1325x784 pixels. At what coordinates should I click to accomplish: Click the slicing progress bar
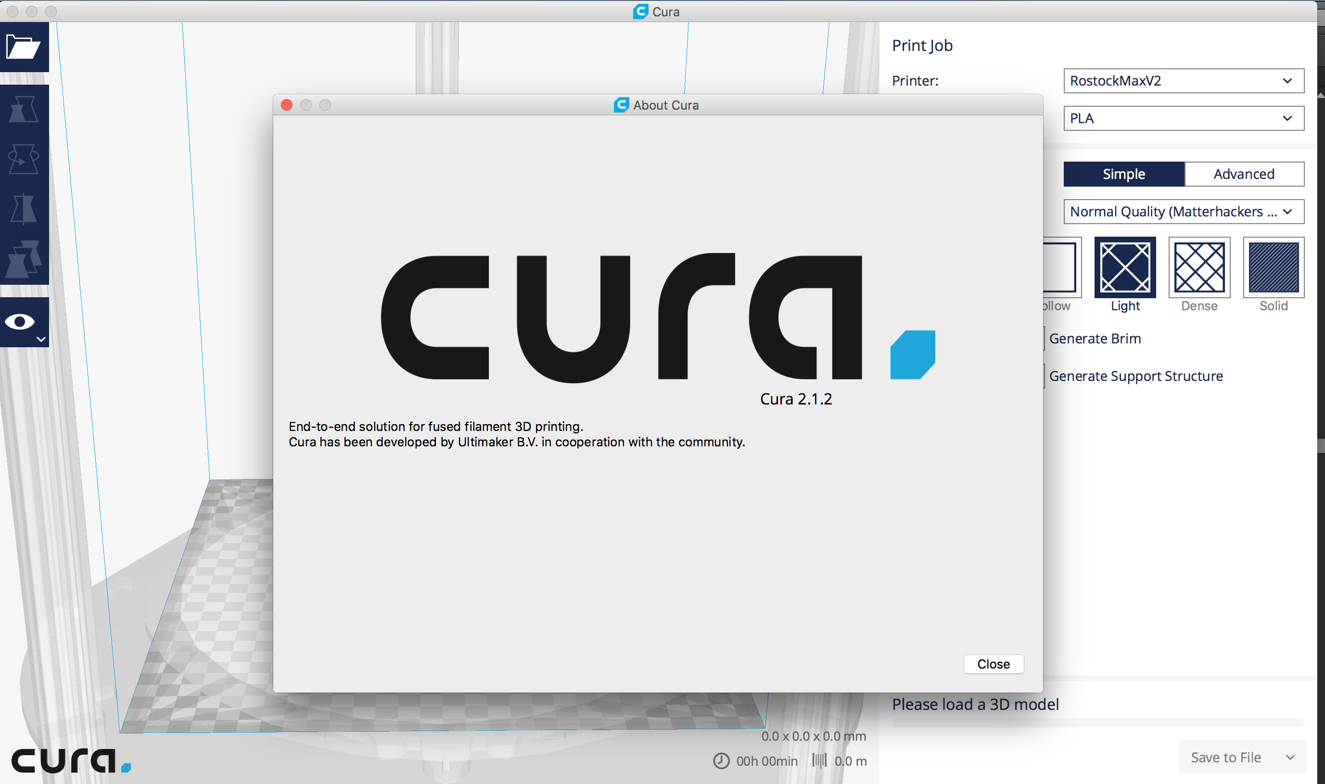click(1098, 723)
